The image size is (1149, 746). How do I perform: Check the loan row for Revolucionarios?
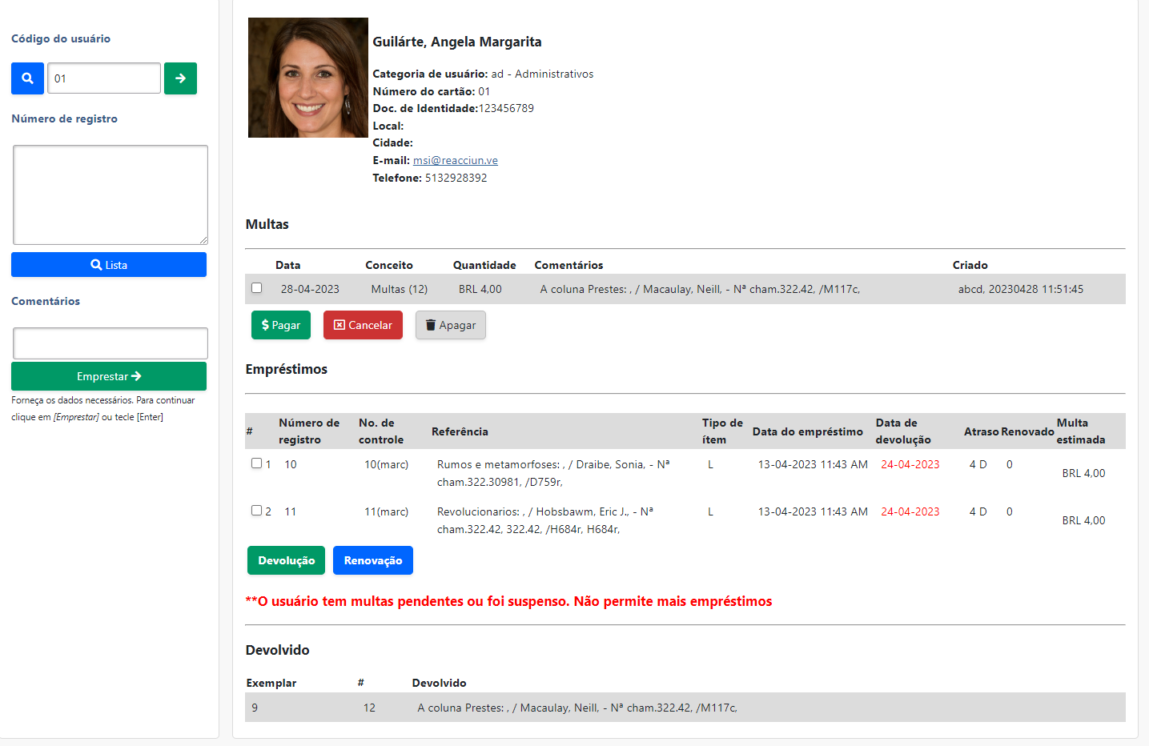point(256,511)
